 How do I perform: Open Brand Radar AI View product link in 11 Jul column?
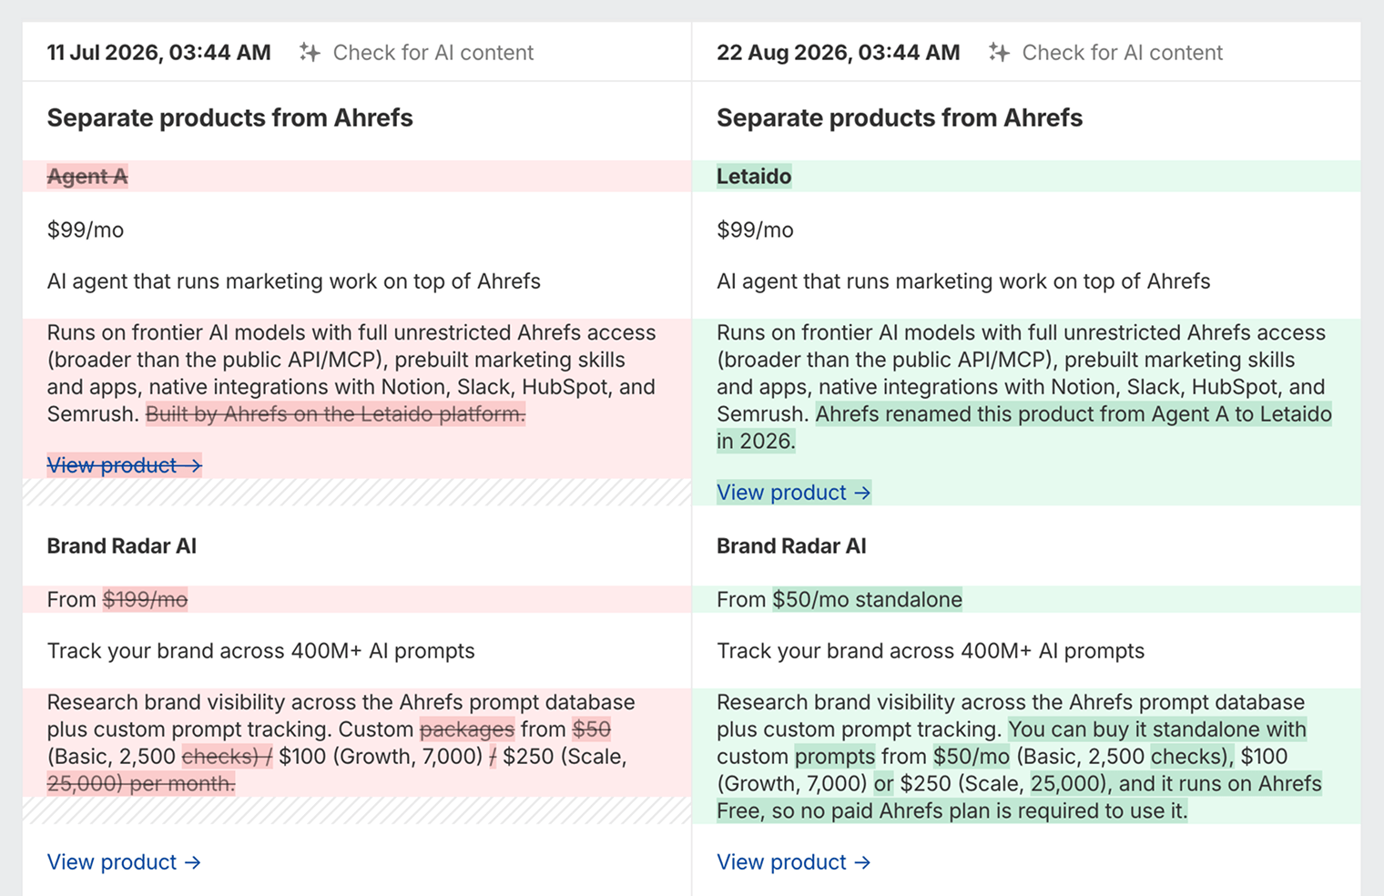click(124, 862)
